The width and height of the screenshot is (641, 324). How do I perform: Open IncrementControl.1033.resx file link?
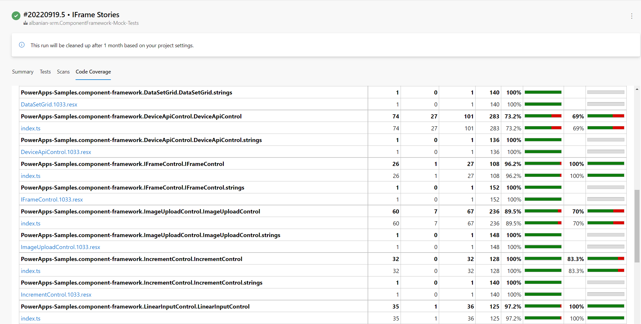(x=56, y=295)
